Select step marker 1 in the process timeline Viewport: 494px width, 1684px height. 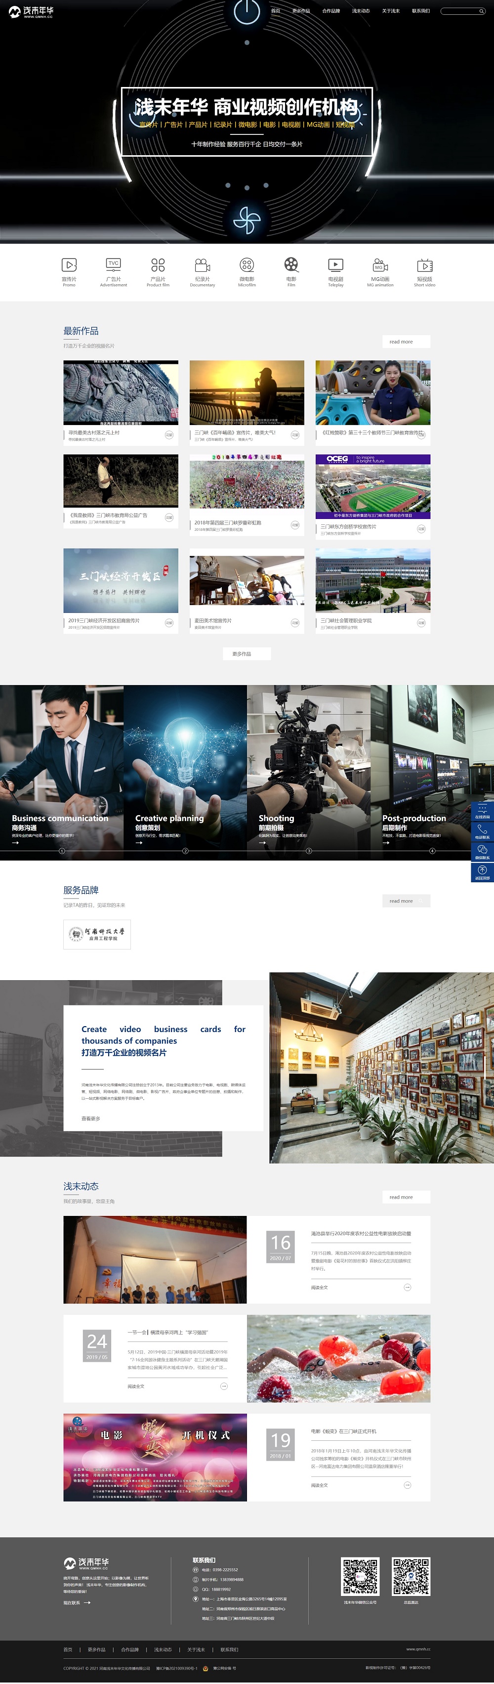tap(62, 851)
